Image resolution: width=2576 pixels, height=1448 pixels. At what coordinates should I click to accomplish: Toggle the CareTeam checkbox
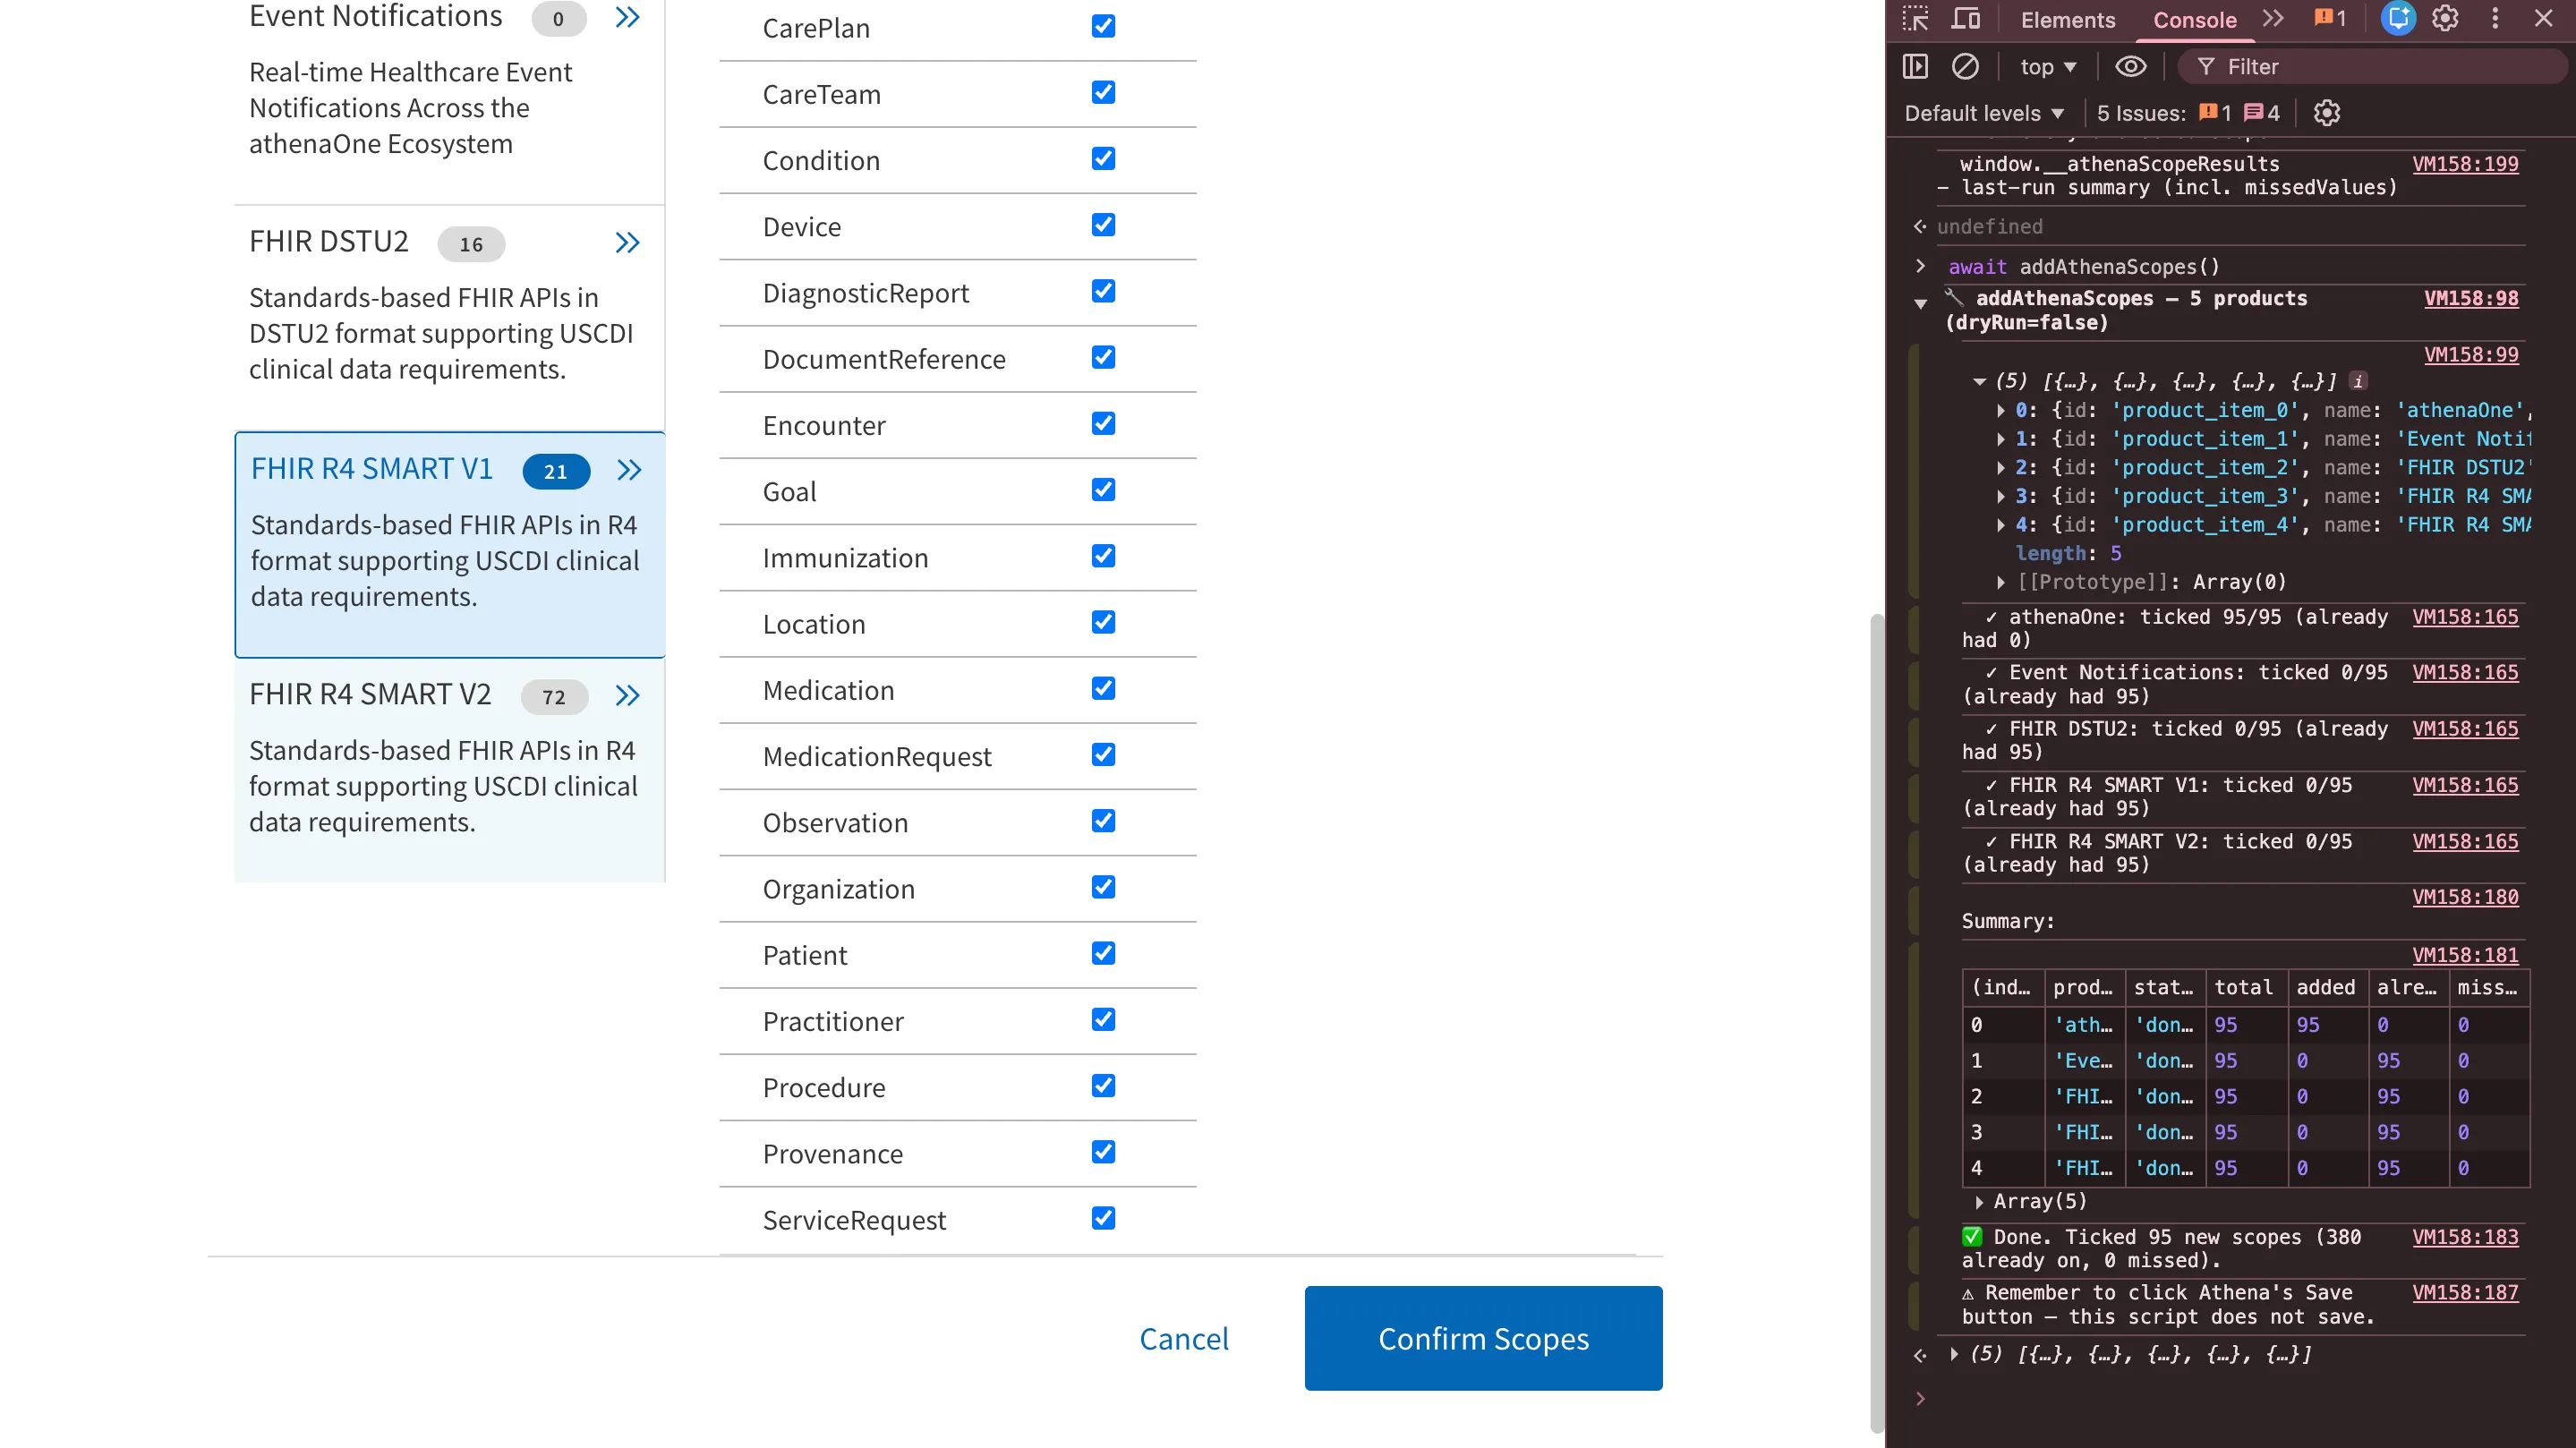coord(1103,93)
